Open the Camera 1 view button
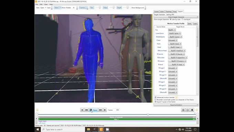This screenshot has width=234, height=132. tap(83, 8)
